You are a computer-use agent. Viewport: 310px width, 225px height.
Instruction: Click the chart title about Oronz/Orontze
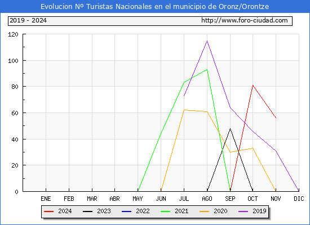(154, 7)
